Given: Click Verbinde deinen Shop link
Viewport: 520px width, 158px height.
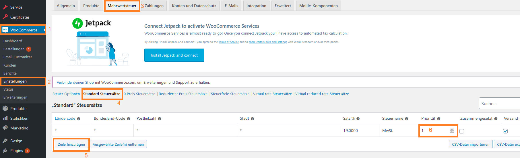Looking at the screenshot, I should [x=75, y=83].
